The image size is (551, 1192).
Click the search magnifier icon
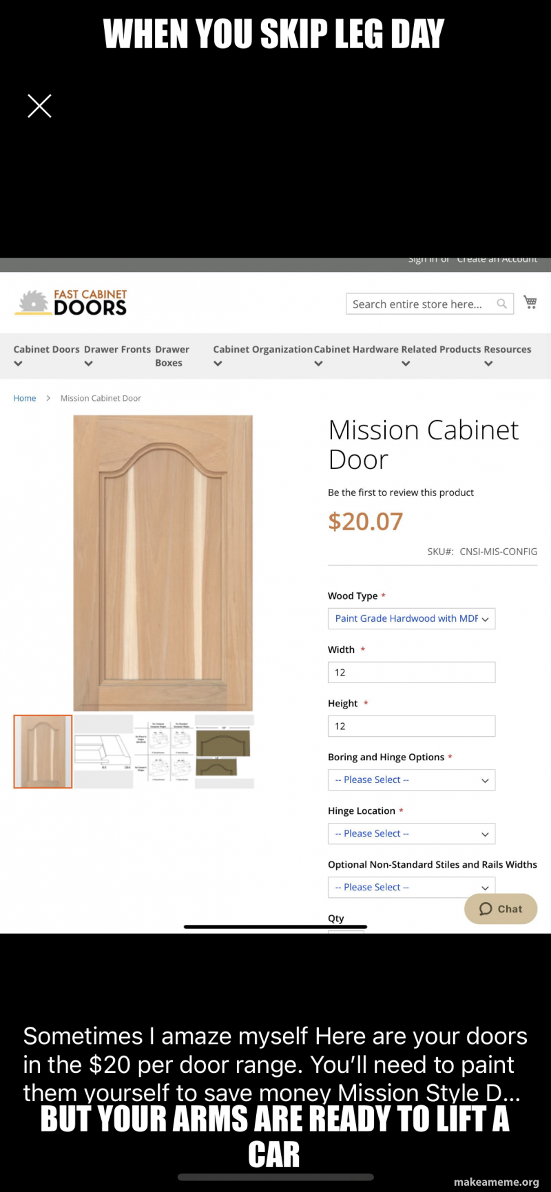[502, 304]
